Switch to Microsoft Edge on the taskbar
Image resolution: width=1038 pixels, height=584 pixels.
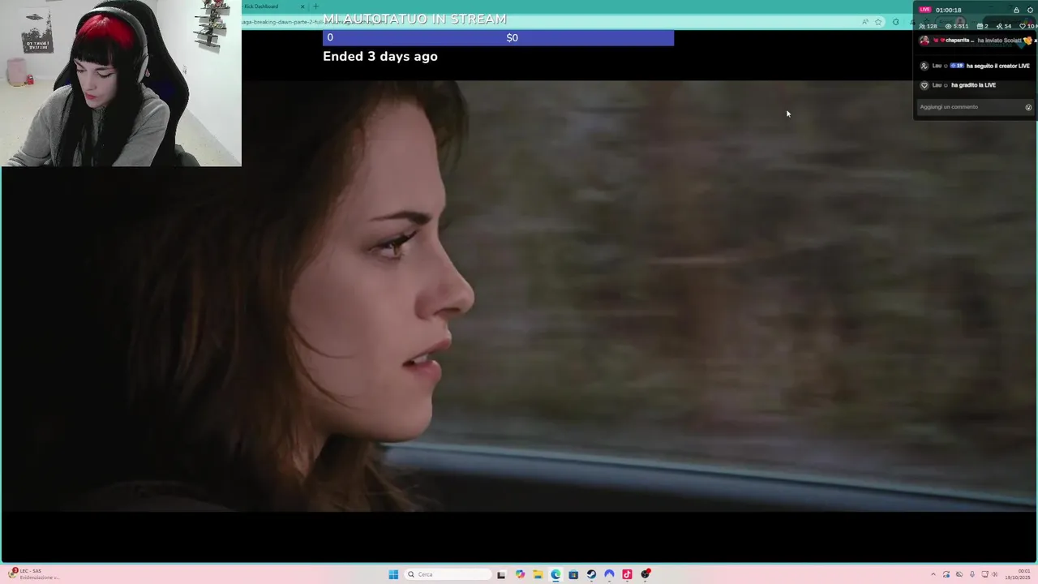pos(555,574)
